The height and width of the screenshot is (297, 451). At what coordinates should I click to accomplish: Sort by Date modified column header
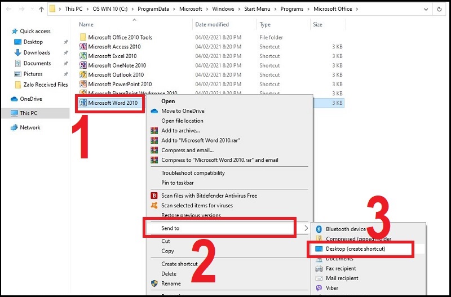(x=212, y=25)
